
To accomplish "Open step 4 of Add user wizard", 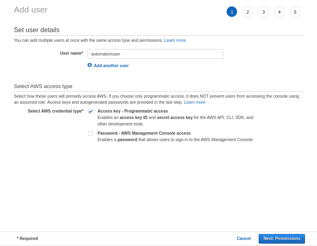I will click(x=279, y=12).
